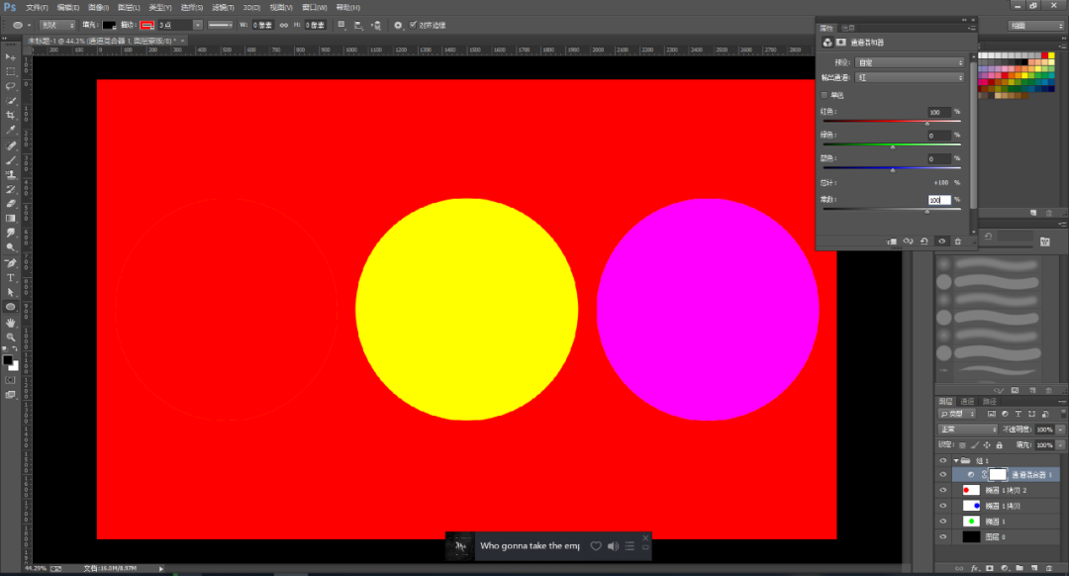Delete the adjustment layer via Properties trash icon
1069x576 pixels.
(x=957, y=240)
